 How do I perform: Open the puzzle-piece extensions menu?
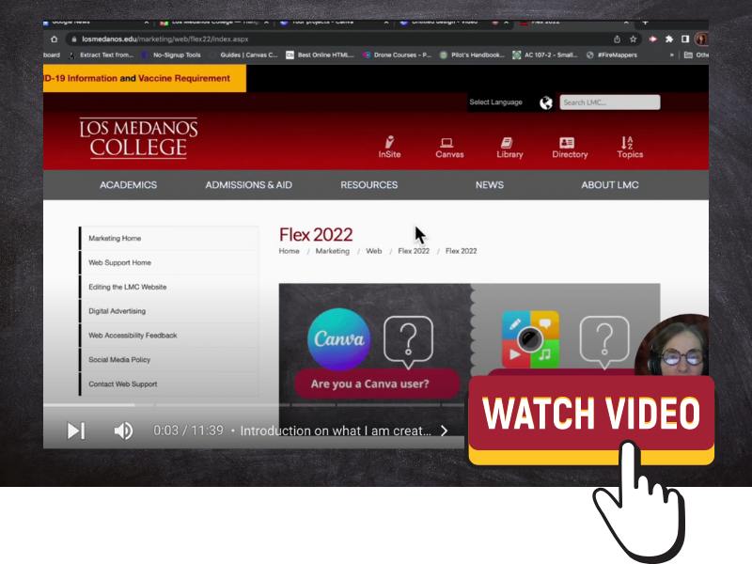pos(669,39)
